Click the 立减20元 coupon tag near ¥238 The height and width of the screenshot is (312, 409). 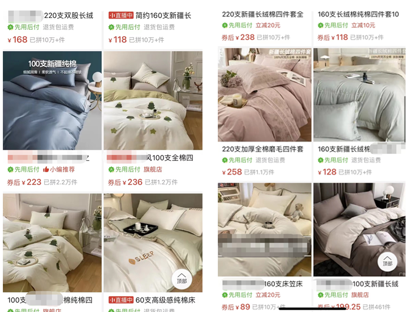coord(268,25)
